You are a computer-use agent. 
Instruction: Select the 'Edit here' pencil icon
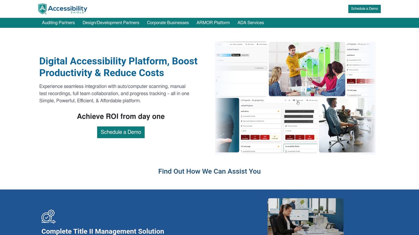pos(246,44)
